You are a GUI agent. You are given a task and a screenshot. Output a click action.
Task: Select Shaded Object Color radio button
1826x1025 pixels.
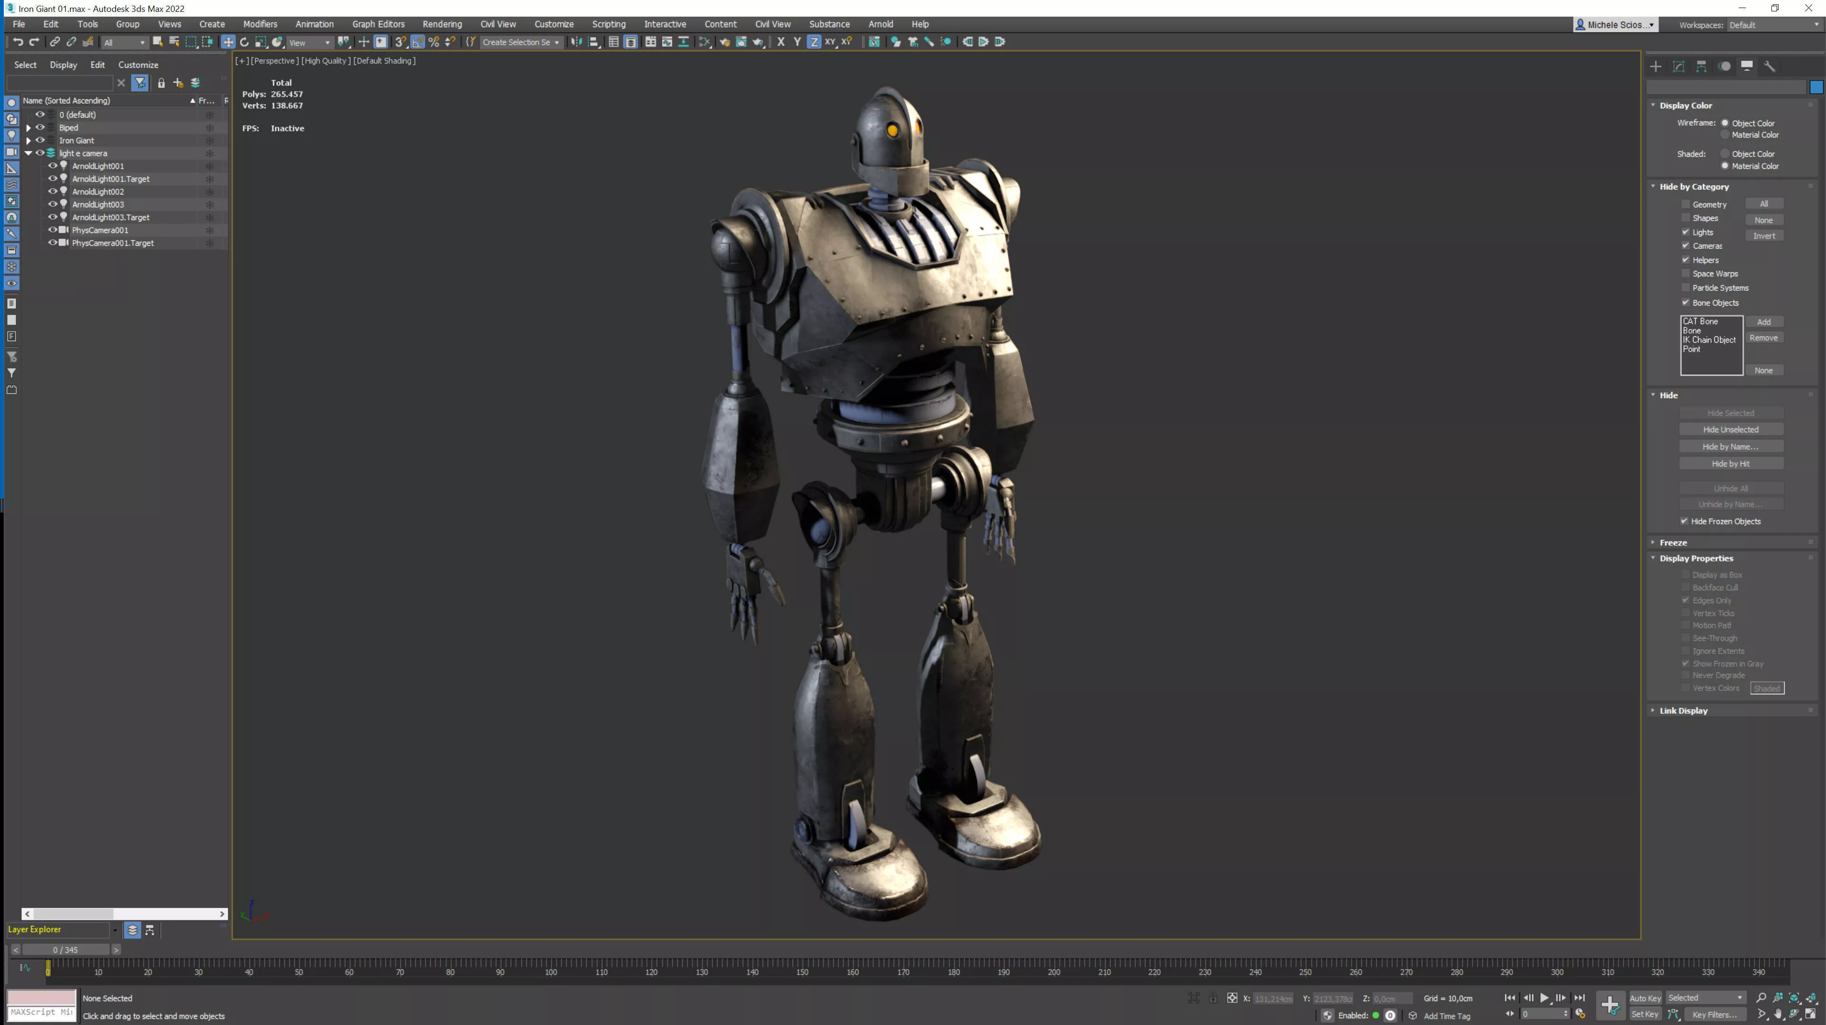tap(1725, 154)
